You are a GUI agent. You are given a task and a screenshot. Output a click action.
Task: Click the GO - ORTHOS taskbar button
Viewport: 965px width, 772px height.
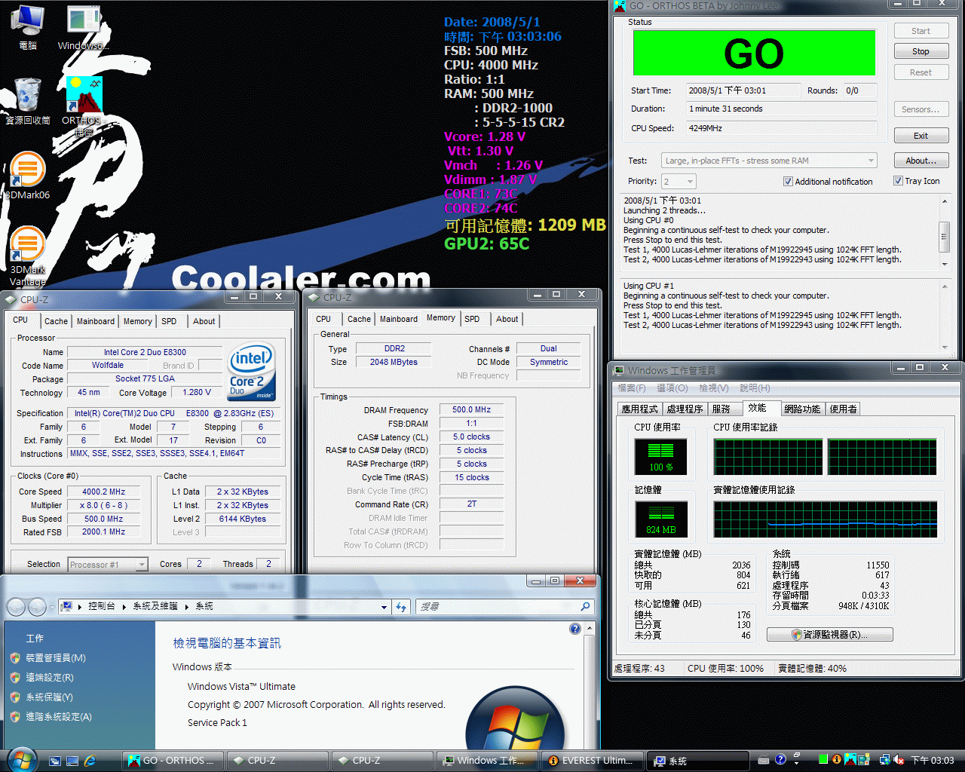point(173,761)
